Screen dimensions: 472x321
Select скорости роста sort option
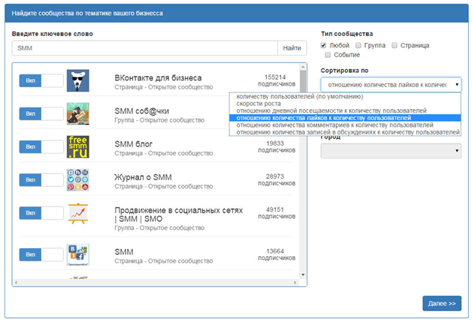pos(345,104)
